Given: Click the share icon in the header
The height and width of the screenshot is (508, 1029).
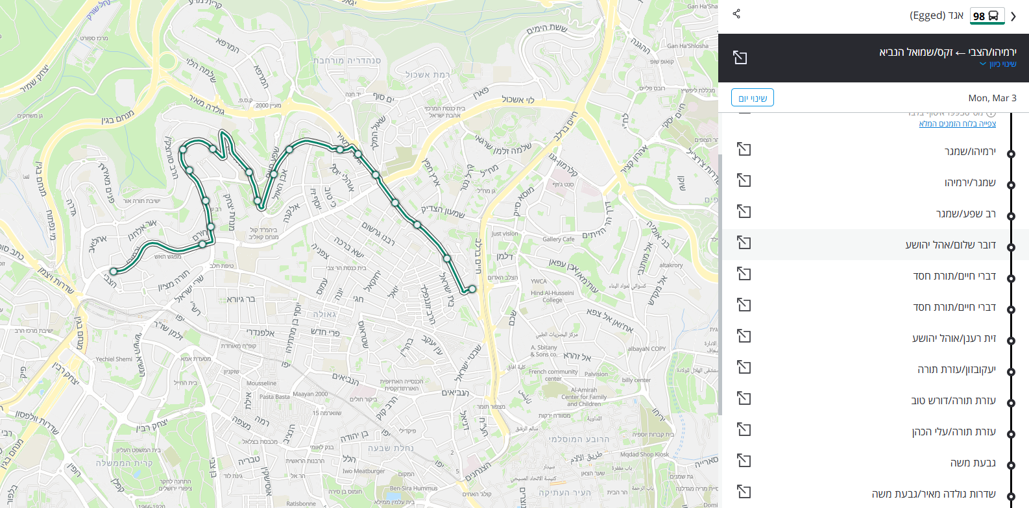Looking at the screenshot, I should coord(736,14).
